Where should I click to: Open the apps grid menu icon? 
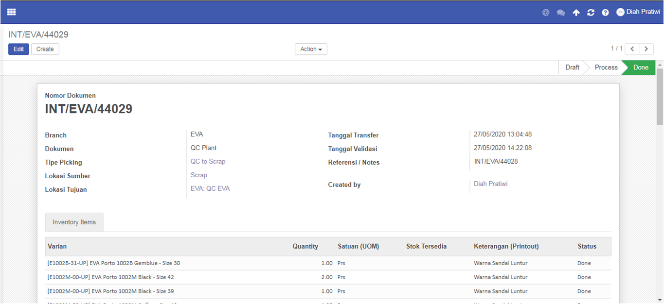coord(11,12)
